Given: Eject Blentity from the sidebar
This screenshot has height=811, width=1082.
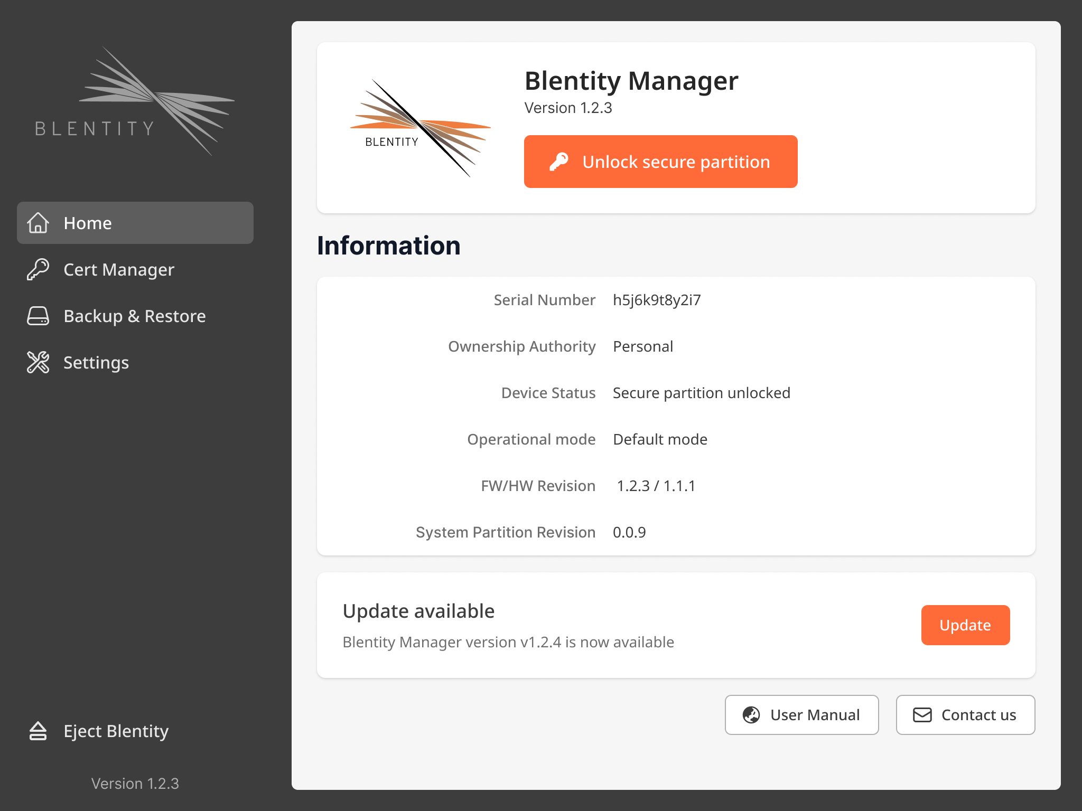Looking at the screenshot, I should click(116, 731).
